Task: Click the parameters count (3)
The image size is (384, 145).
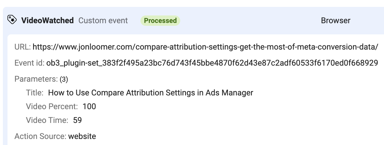Action: click(64, 79)
